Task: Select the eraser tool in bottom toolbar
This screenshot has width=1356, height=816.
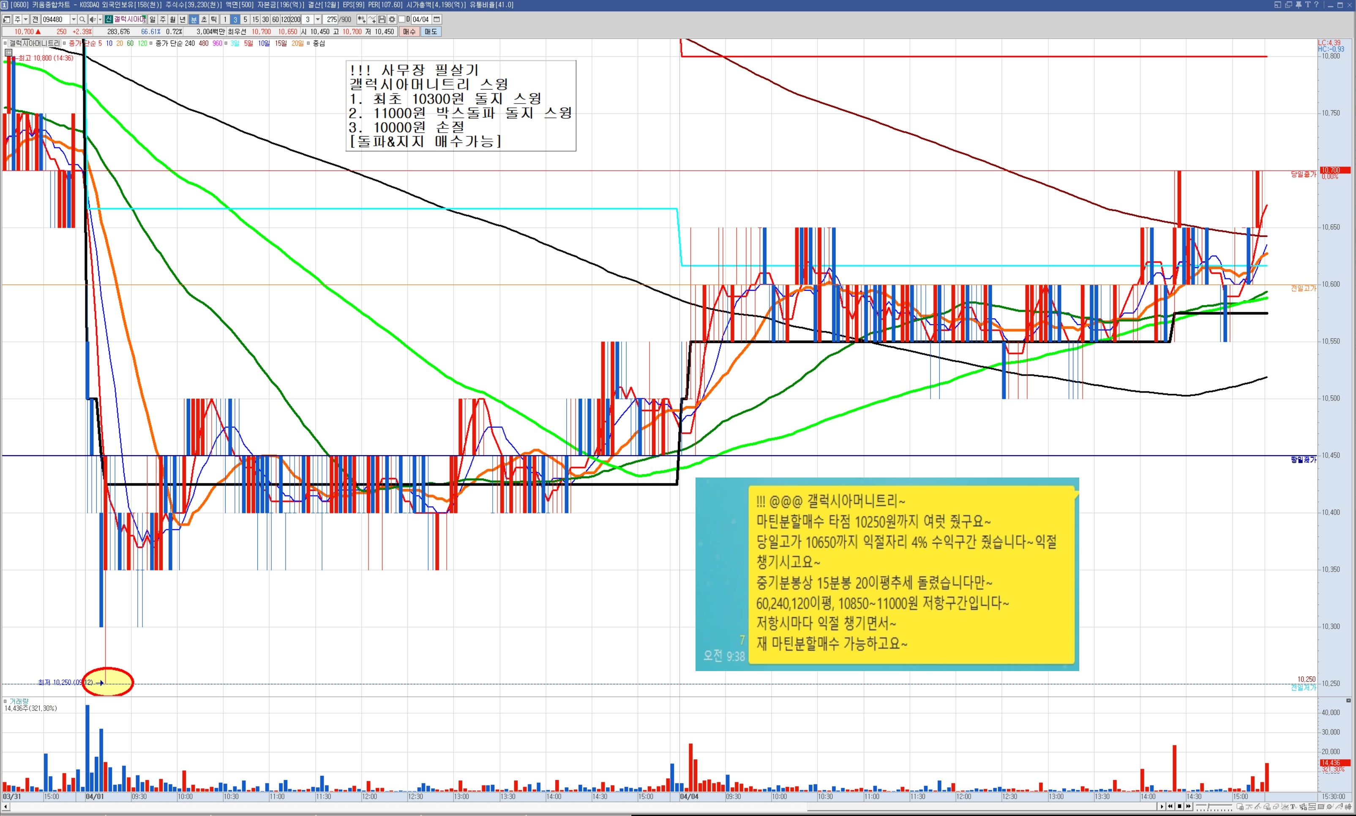Action: click(1276, 807)
